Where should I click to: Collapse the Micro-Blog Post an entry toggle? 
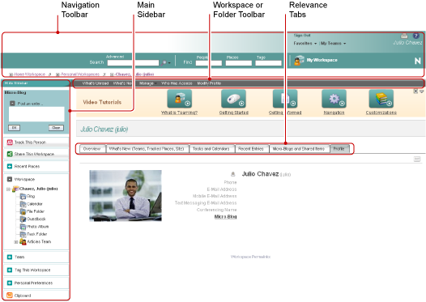click(12, 104)
